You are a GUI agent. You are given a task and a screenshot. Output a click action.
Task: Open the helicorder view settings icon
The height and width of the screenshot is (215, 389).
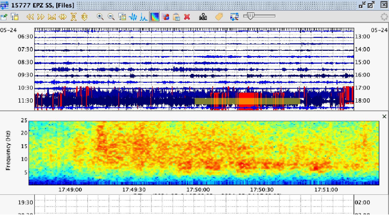pyautogui.click(x=15, y=17)
